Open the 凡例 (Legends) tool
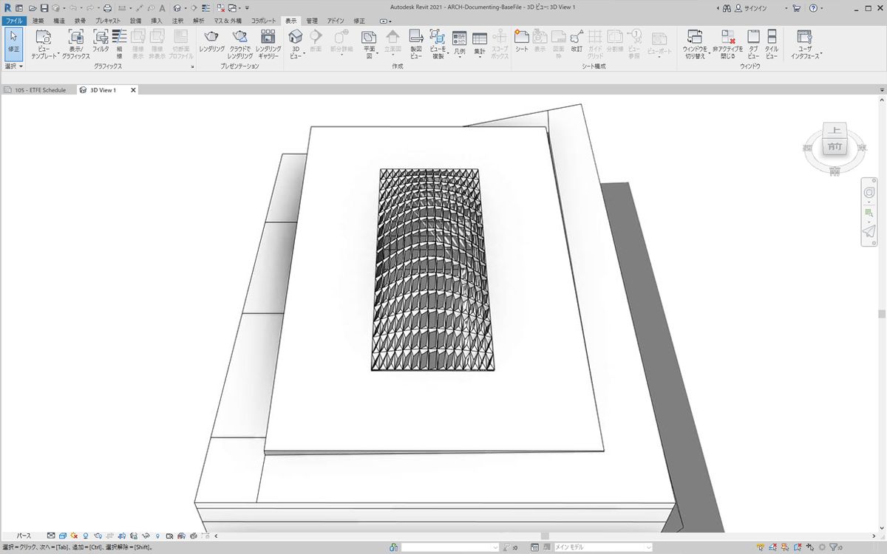The image size is (887, 554). coord(460,44)
